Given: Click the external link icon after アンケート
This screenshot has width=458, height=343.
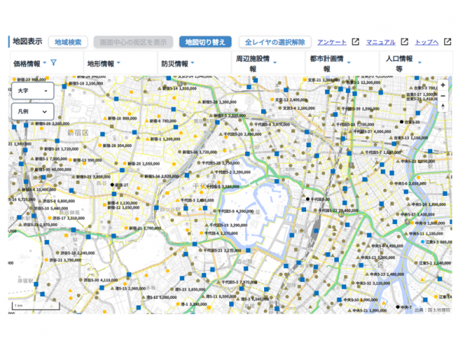Looking at the screenshot, I should pyautogui.click(x=355, y=42).
